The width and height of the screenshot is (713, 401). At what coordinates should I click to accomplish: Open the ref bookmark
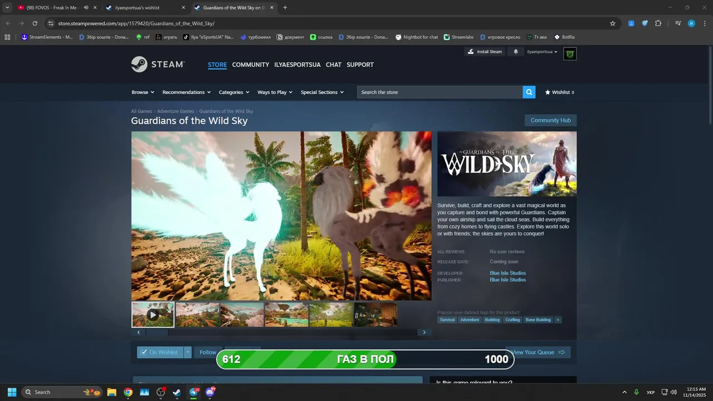[143, 37]
